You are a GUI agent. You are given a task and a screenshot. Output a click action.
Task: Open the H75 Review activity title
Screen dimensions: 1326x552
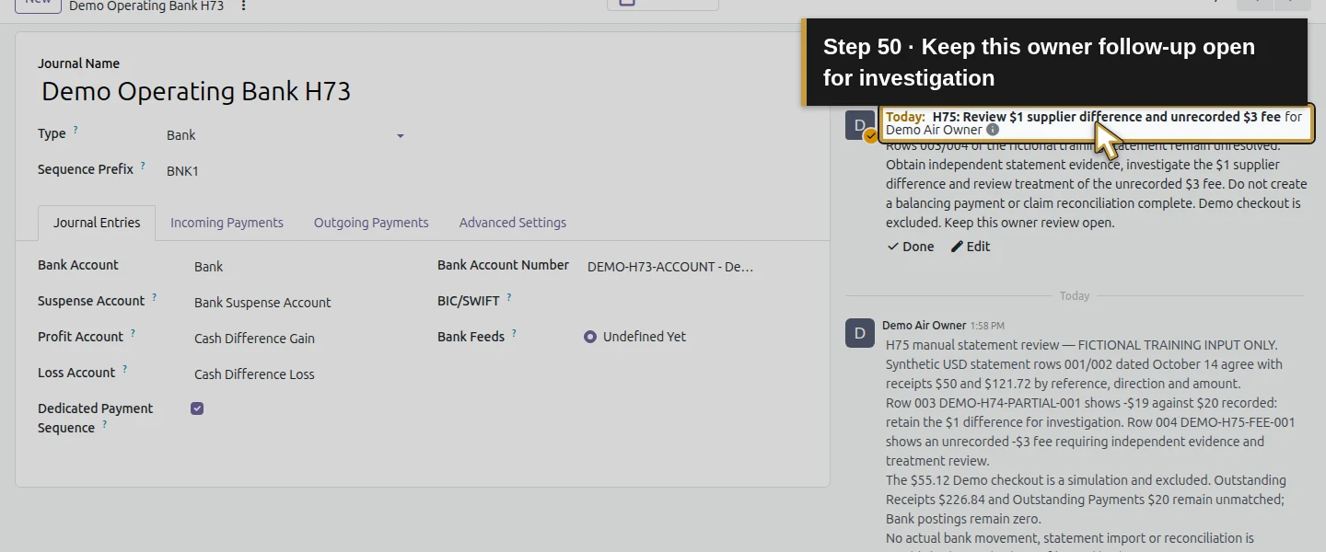point(1106,117)
